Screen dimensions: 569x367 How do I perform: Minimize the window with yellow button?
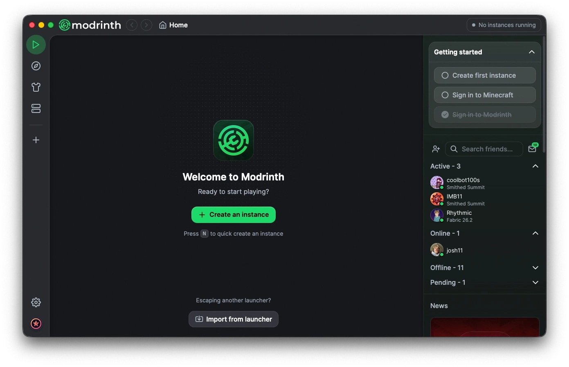point(41,25)
